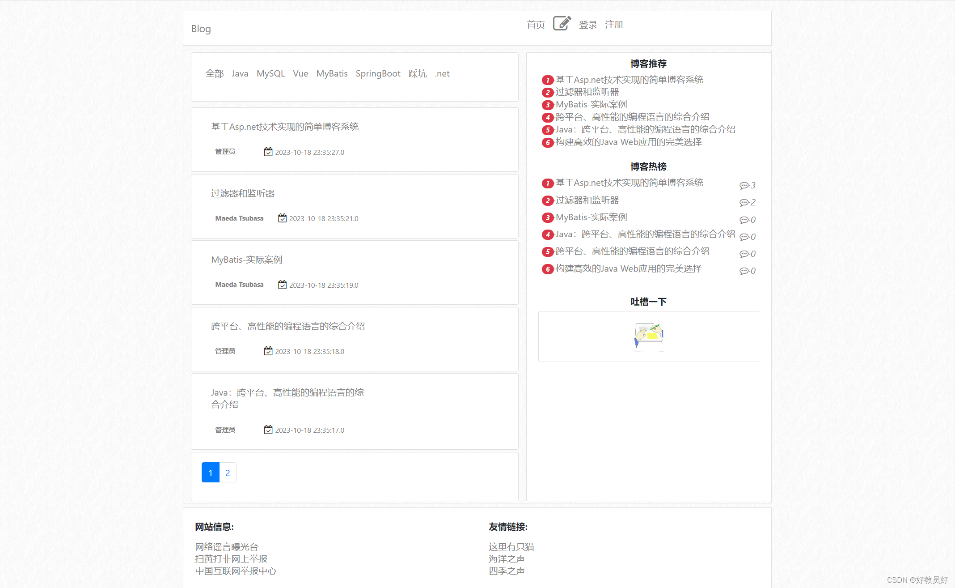This screenshot has width=955, height=588.
Task: Click the 吐槽一下 writing illustration image
Action: (x=648, y=335)
